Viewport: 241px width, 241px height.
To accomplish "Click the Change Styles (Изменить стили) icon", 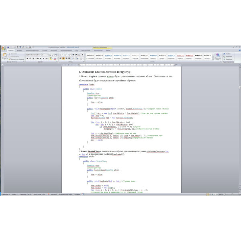I will (x=218, y=57).
